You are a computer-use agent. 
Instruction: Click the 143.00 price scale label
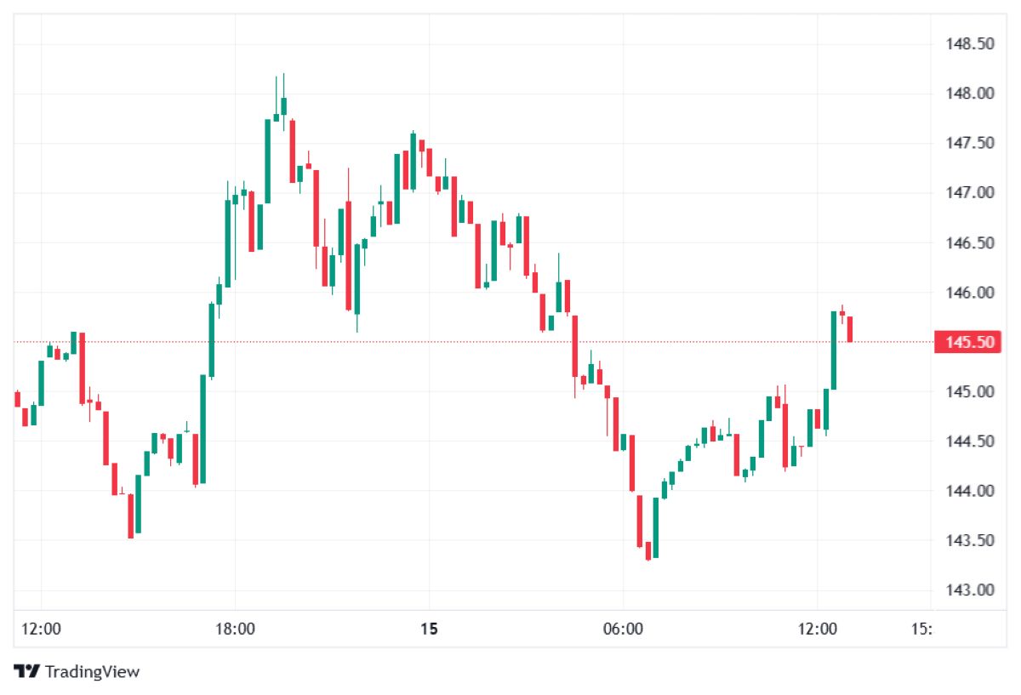(970, 590)
